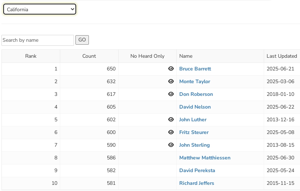Click the eye icon in Don Roberson's row
This screenshot has width=300, height=191.
point(171,94)
